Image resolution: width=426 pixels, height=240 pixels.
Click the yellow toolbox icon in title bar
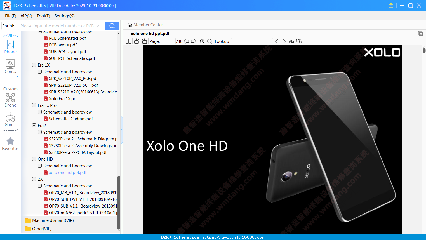pos(391,6)
